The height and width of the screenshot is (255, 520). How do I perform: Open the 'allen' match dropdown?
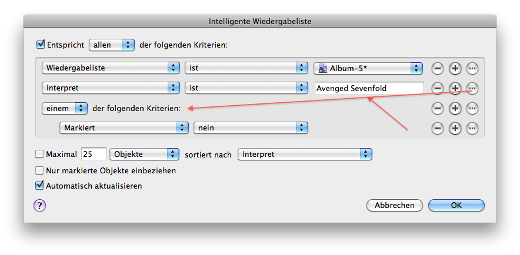click(112, 45)
